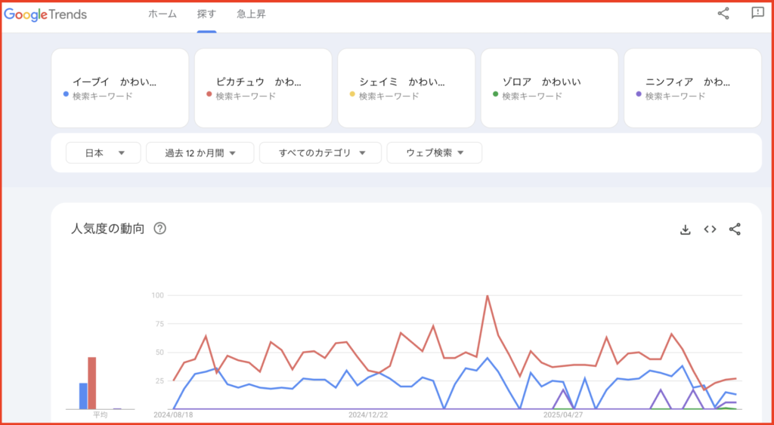The height and width of the screenshot is (425, 774).
Task: Edit the イーブイ かわいい search term card
Action: click(x=120, y=88)
